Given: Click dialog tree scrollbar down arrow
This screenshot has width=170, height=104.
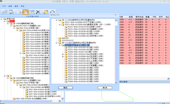Looking at the screenshot, I should tap(116, 83).
